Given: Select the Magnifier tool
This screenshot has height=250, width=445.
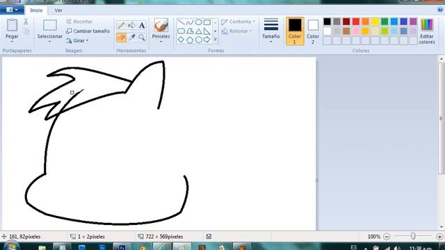Looking at the screenshot, I should 142,37.
